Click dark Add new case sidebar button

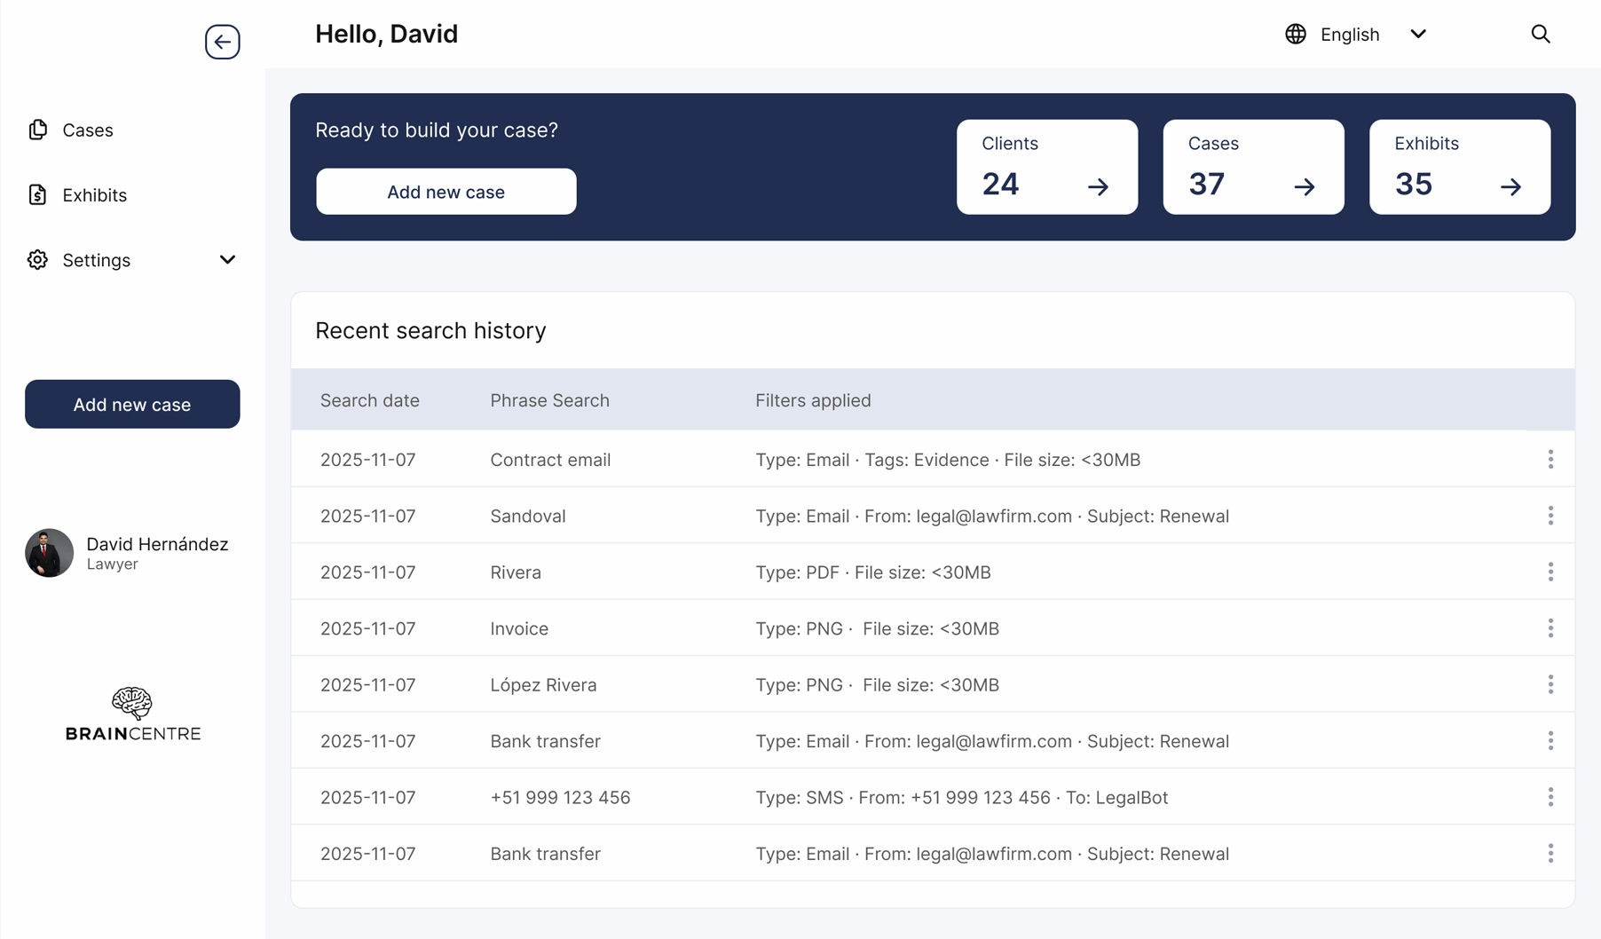(x=132, y=404)
